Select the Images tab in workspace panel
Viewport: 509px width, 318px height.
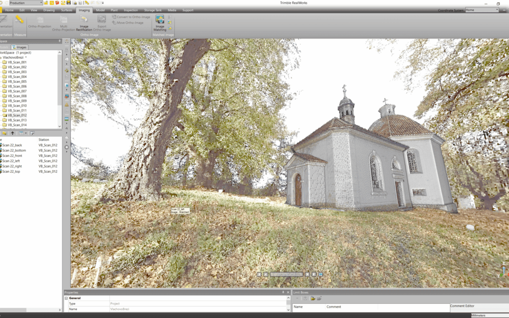point(21,47)
